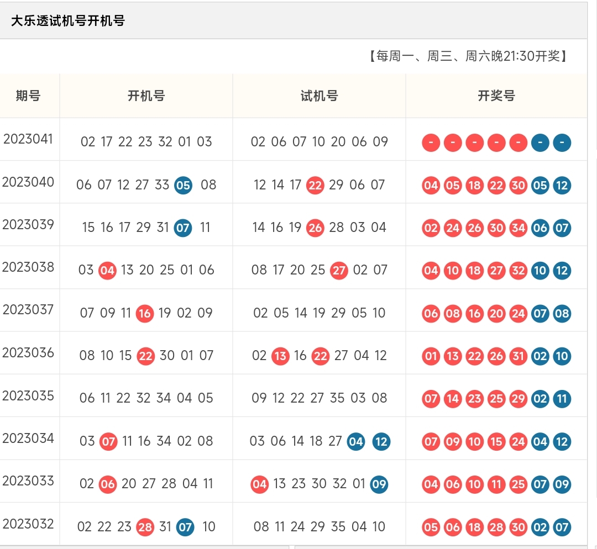
Task: Click number 33 in 开机号 of 2023040
Action: 162,185
